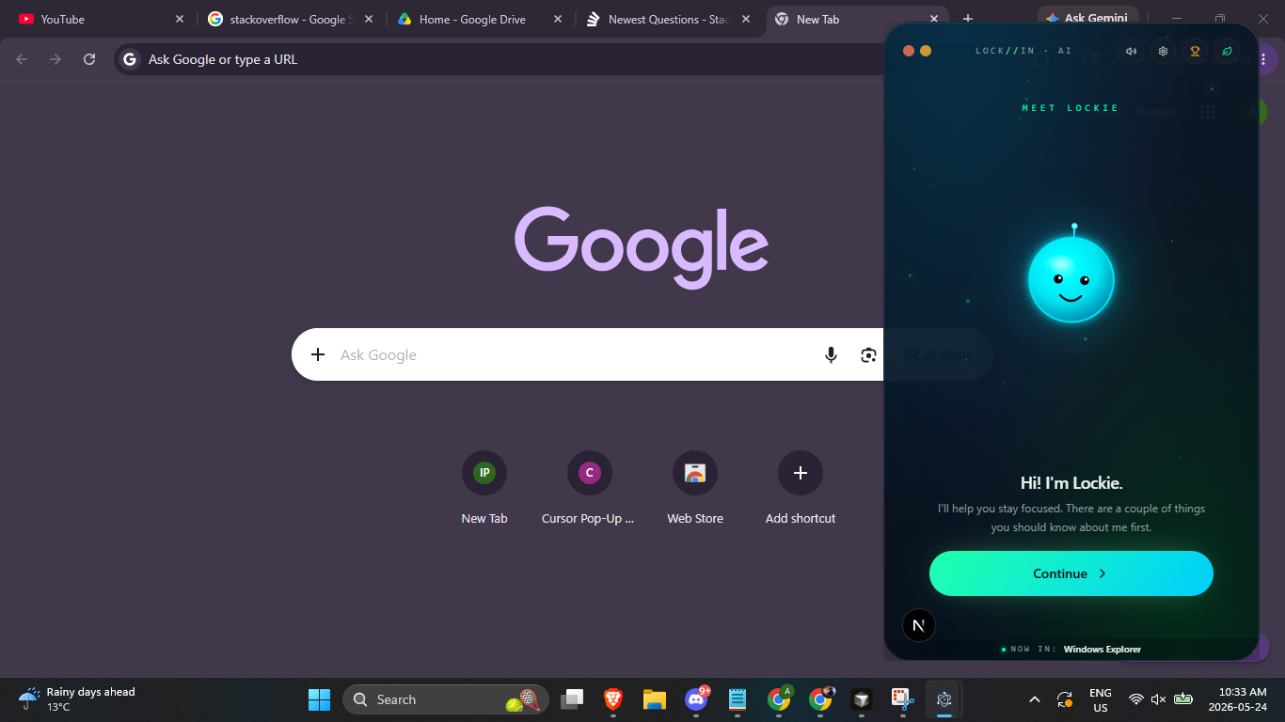Show hidden system tray icons

click(x=1035, y=699)
